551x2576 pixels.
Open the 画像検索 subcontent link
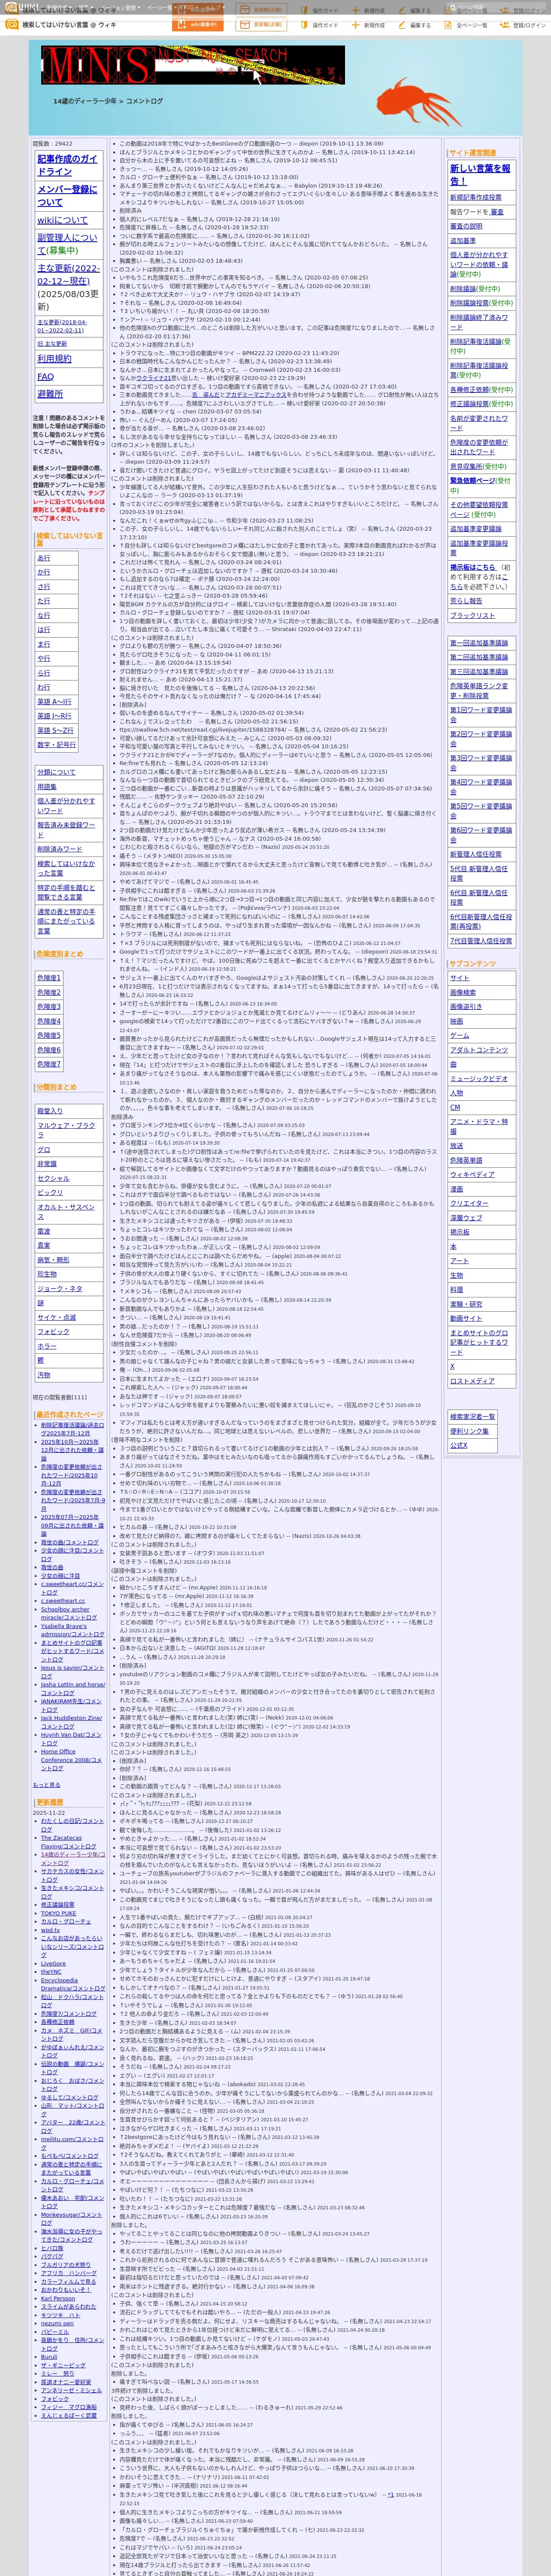click(x=462, y=993)
